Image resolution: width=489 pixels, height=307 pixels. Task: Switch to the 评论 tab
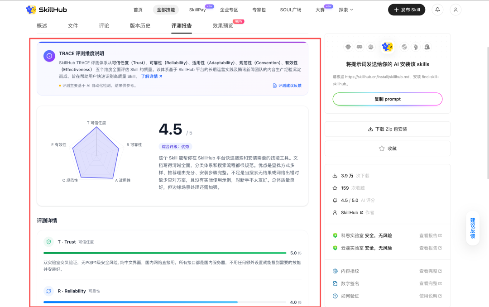pyautogui.click(x=104, y=26)
